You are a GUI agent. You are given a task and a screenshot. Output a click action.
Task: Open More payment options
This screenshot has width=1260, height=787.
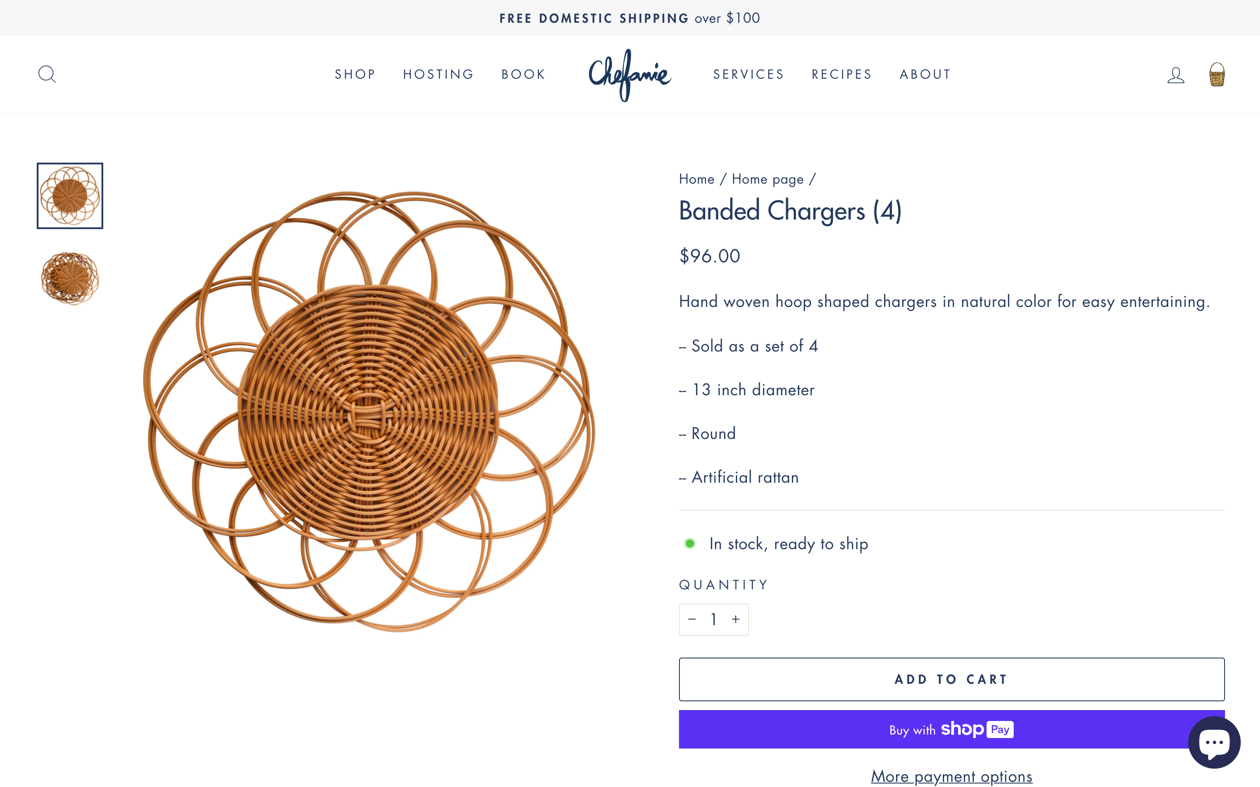951,776
